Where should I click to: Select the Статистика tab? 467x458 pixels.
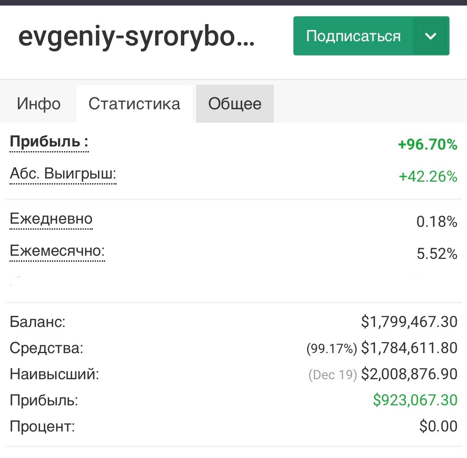click(x=134, y=104)
